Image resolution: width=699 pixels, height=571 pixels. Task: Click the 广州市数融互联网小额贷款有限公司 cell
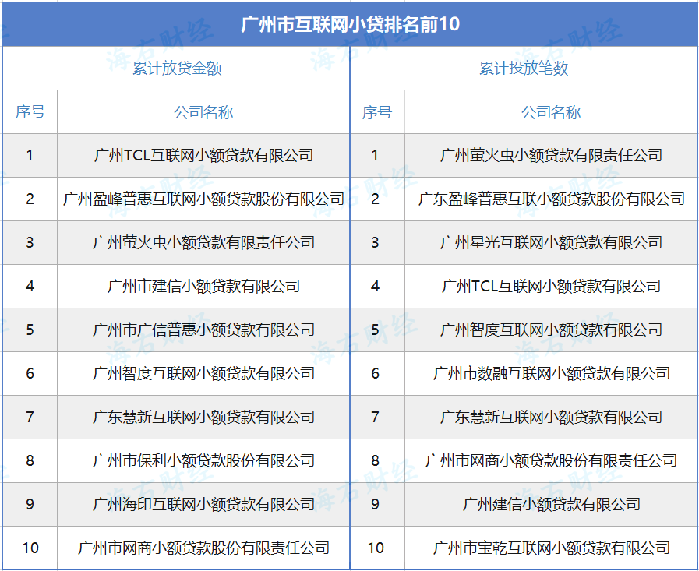[551, 373]
